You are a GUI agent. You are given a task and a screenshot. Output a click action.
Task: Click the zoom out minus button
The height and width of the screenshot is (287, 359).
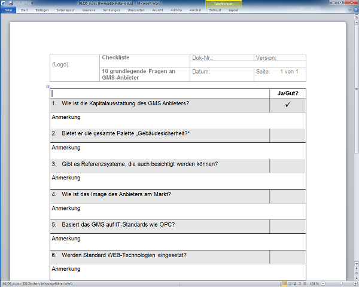coord(323,283)
